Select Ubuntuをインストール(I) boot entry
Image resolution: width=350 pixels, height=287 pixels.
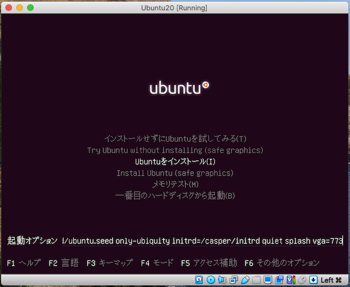[x=175, y=162]
